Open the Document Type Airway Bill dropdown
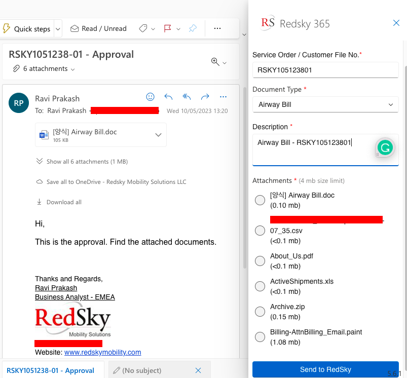 (325, 104)
